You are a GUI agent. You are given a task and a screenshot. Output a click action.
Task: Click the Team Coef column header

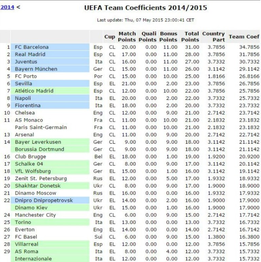244,36
